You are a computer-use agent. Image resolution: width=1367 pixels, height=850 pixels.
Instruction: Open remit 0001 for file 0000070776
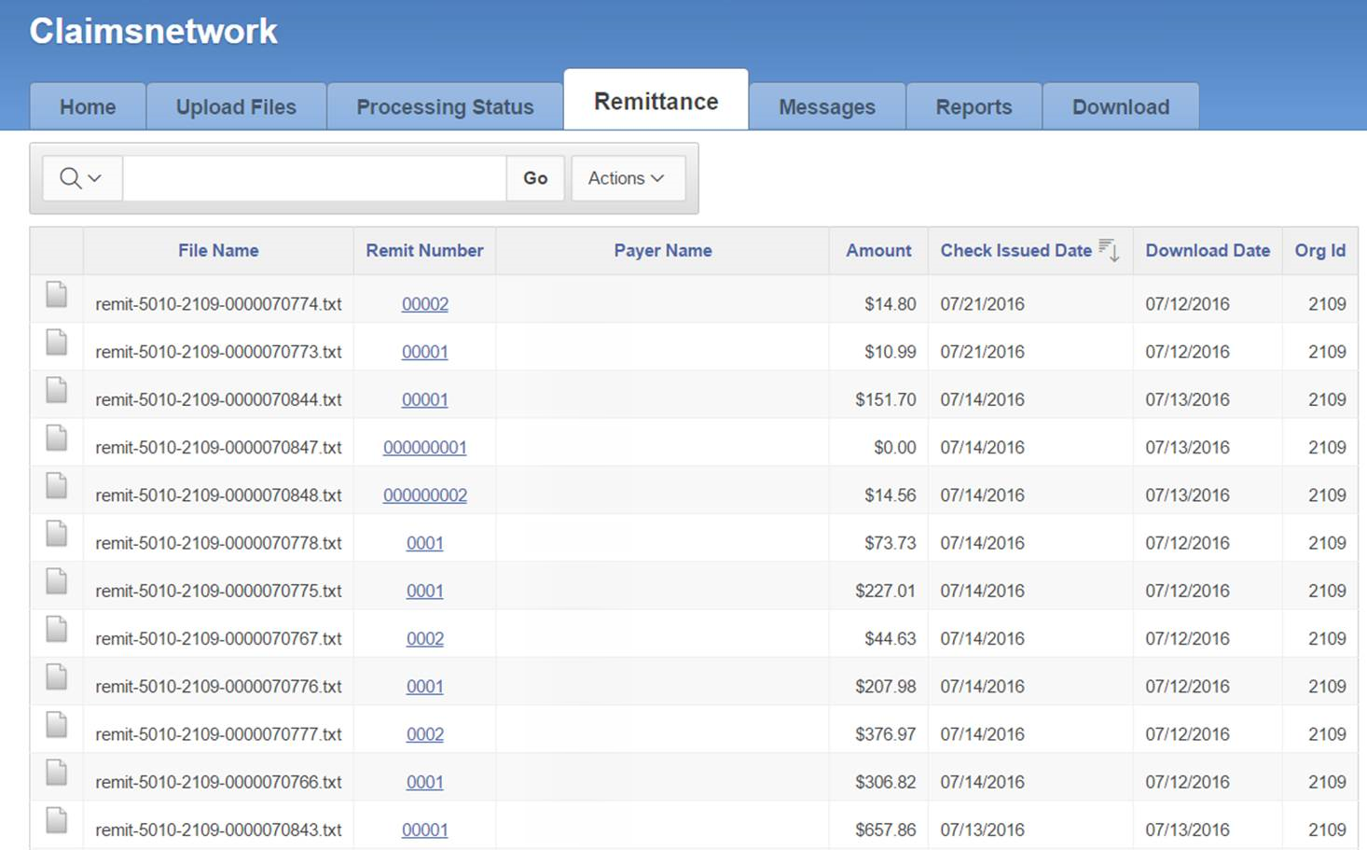tap(425, 686)
